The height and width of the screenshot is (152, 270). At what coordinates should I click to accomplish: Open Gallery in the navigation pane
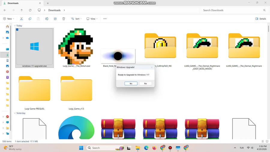[7, 32]
